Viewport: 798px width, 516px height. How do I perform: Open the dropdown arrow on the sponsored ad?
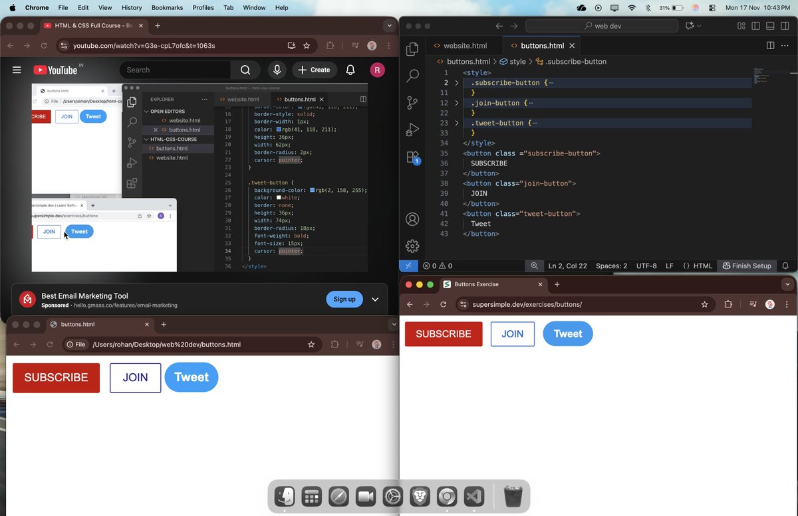(375, 300)
